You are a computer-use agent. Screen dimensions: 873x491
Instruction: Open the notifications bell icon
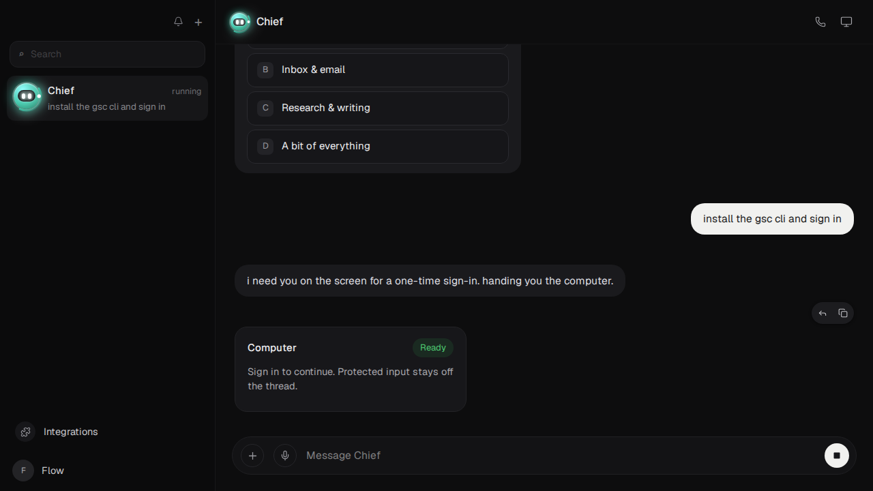point(178,22)
